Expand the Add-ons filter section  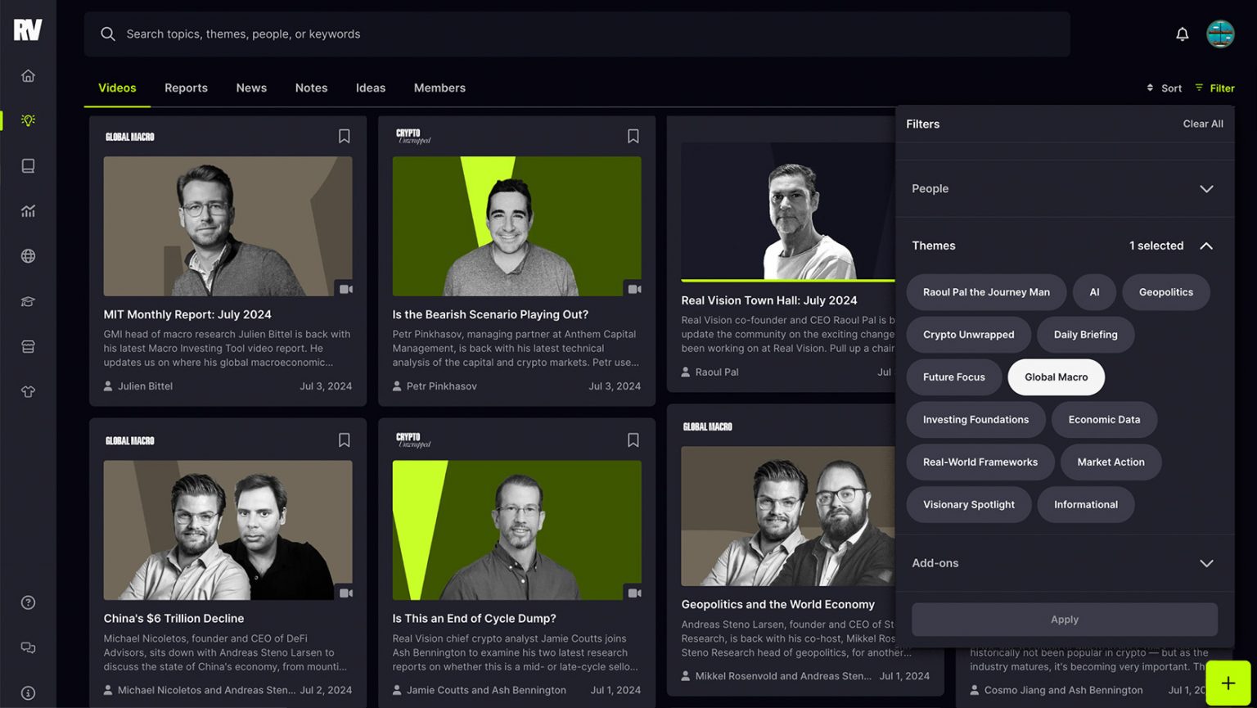pos(1205,563)
